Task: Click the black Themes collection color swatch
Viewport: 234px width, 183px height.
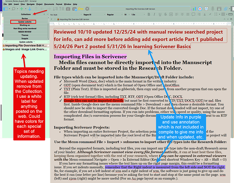Action: (3, 35)
